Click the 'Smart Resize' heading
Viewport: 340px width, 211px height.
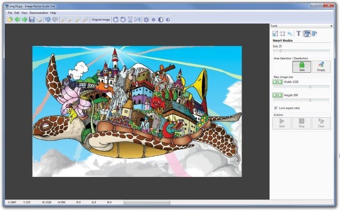click(283, 41)
